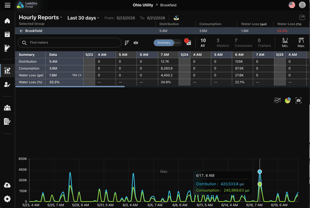Select the Consumption summary row label

click(x=29, y=68)
